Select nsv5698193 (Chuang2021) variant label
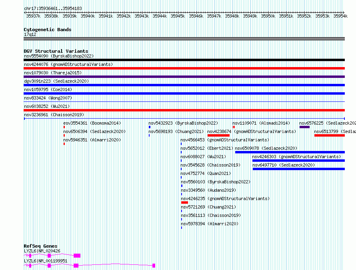 coord(176,131)
